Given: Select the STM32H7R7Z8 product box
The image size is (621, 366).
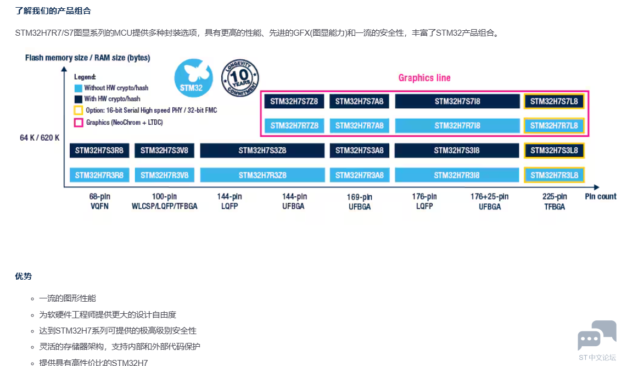Looking at the screenshot, I should [x=294, y=126].
